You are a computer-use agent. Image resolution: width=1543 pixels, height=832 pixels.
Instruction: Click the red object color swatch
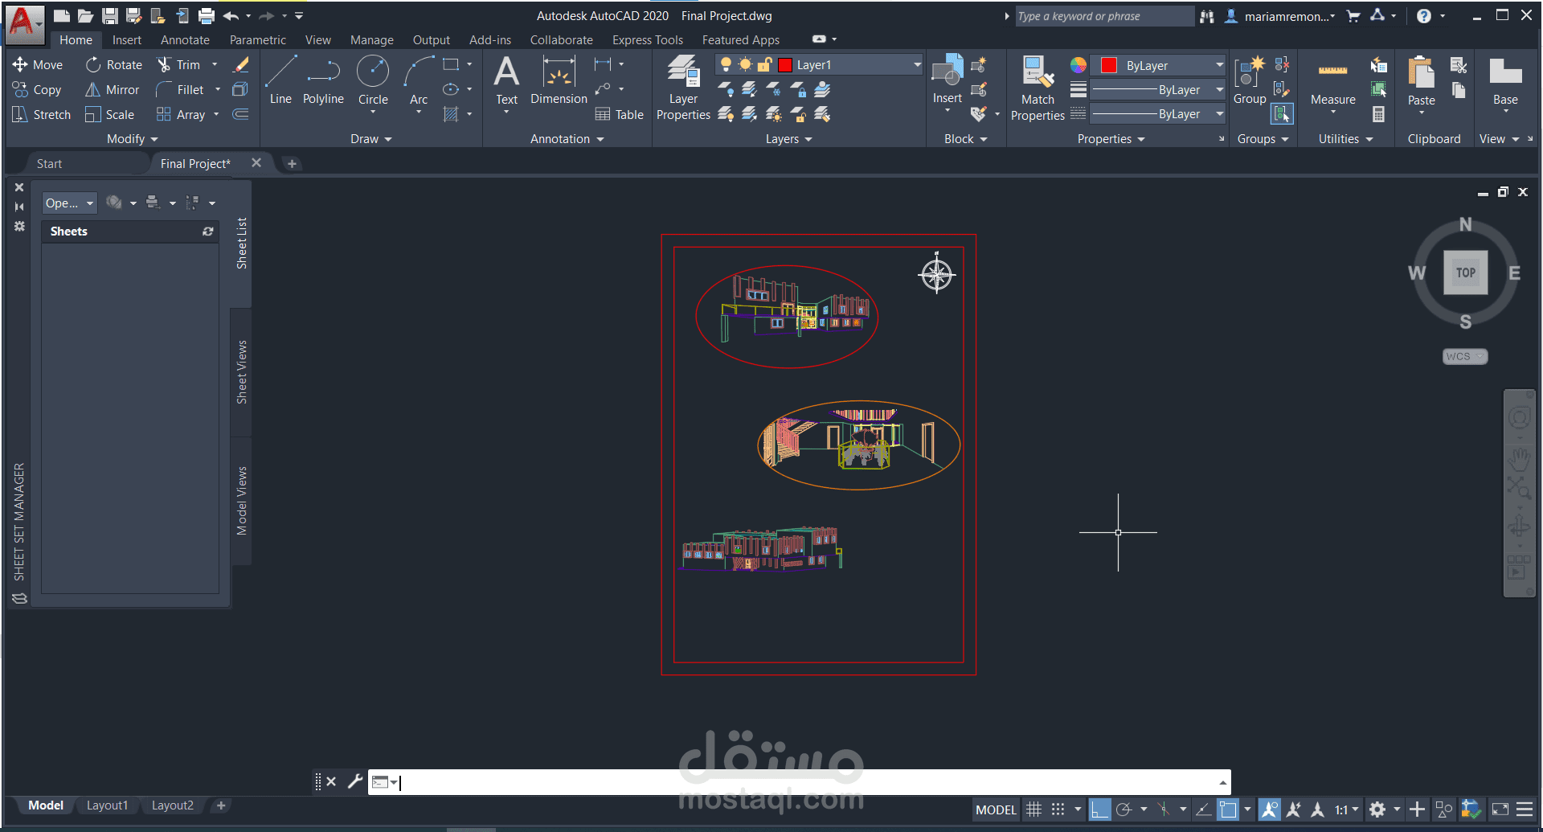1109,65
